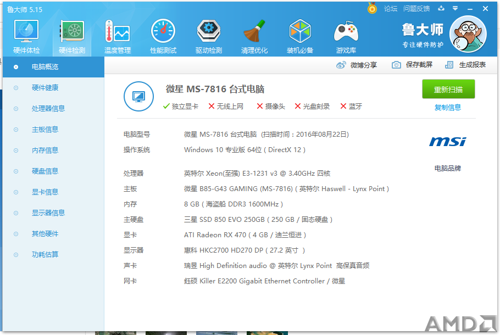This screenshot has width=500, height=335.
Task: Click the camera icon for 保存截屏
Action: click(x=396, y=65)
